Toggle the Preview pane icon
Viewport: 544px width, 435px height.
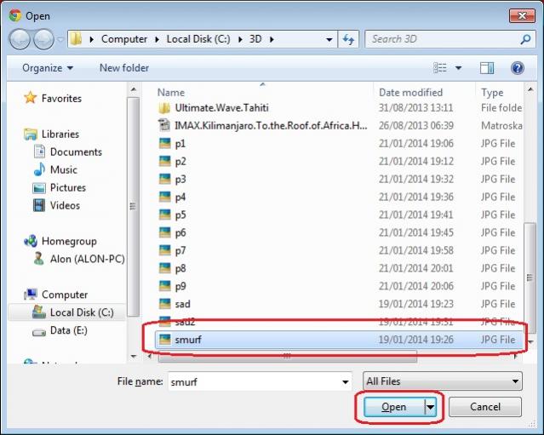pyautogui.click(x=487, y=68)
